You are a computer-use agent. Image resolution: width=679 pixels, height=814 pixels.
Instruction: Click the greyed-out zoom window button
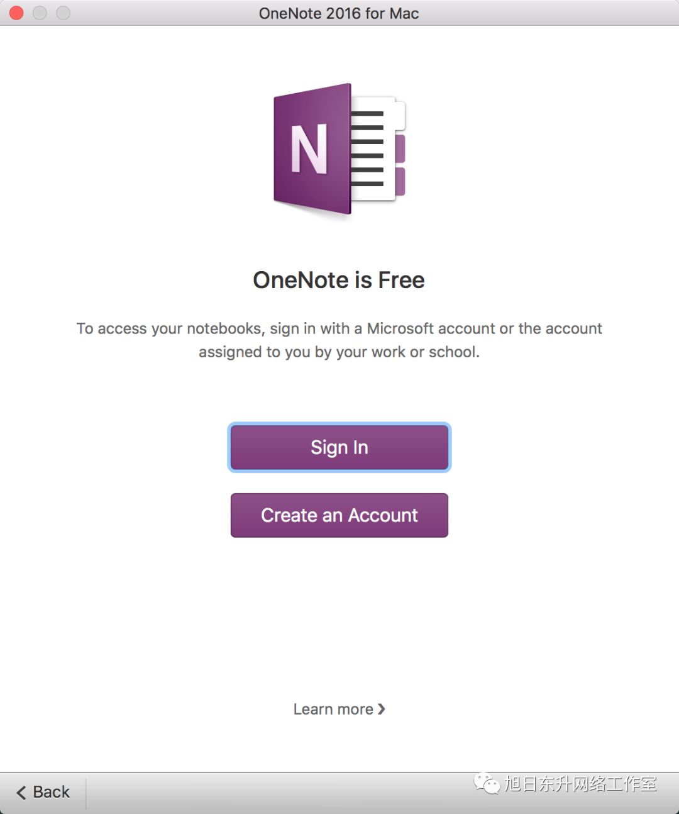coord(63,13)
